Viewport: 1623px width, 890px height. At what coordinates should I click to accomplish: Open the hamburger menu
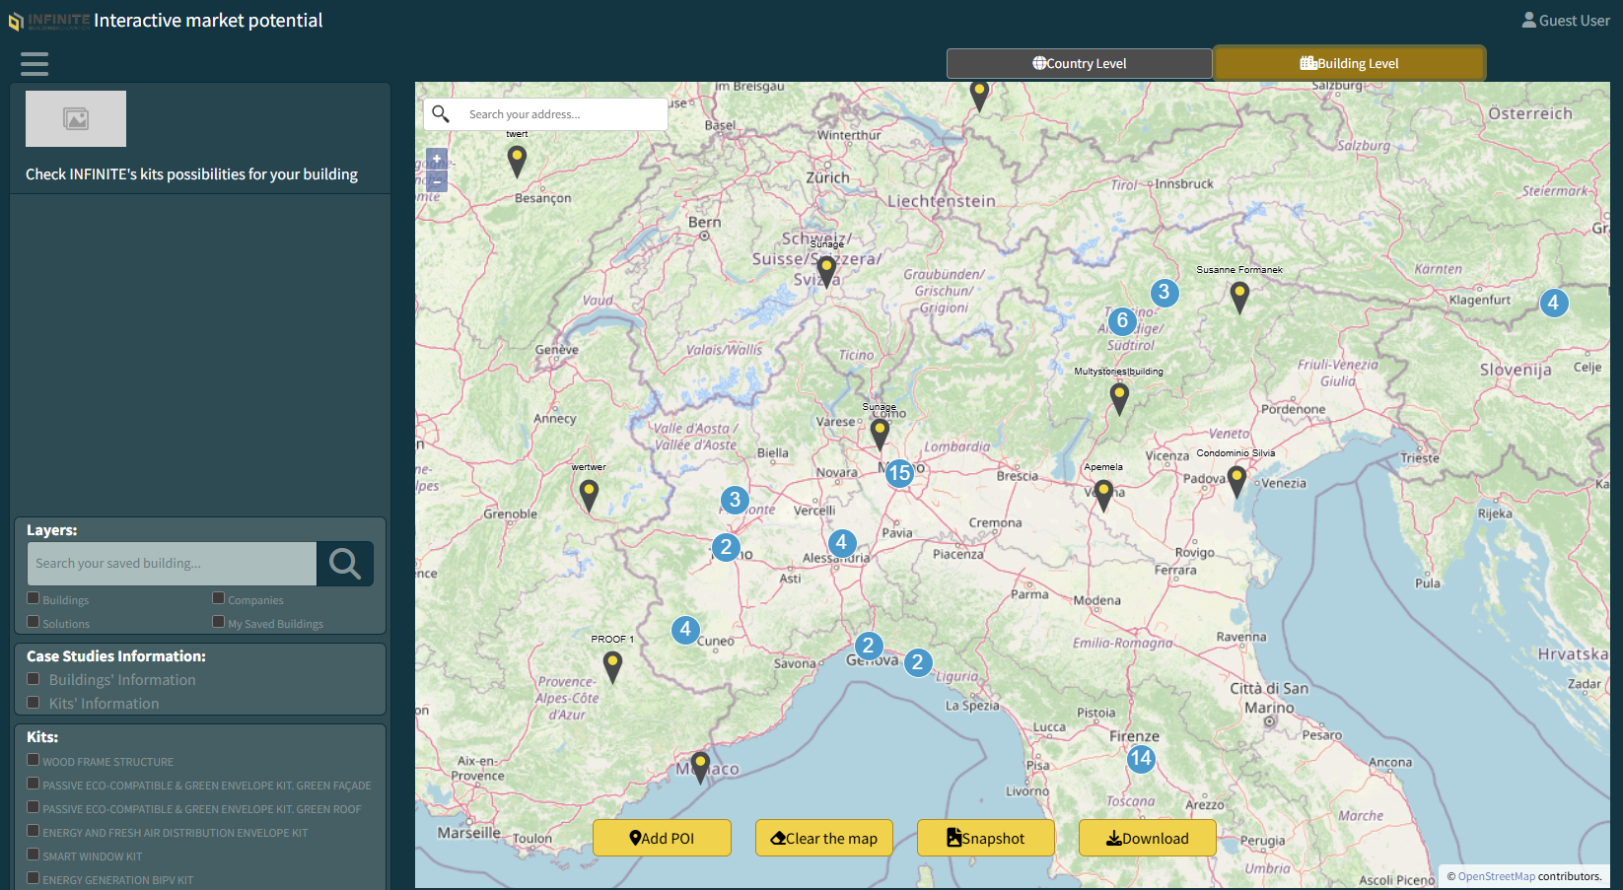(x=35, y=64)
